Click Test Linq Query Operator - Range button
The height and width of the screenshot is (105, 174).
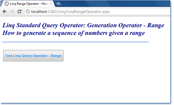click(x=33, y=56)
